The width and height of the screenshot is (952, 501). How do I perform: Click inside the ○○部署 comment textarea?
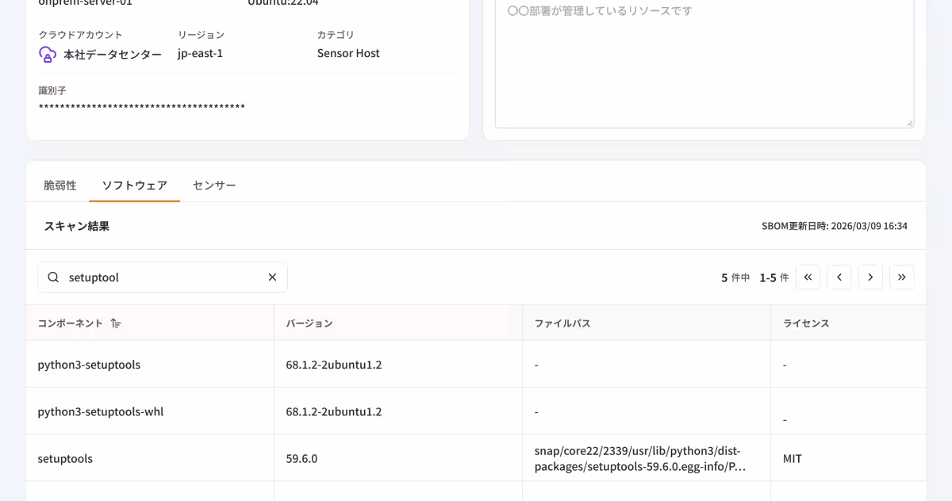[x=703, y=63]
